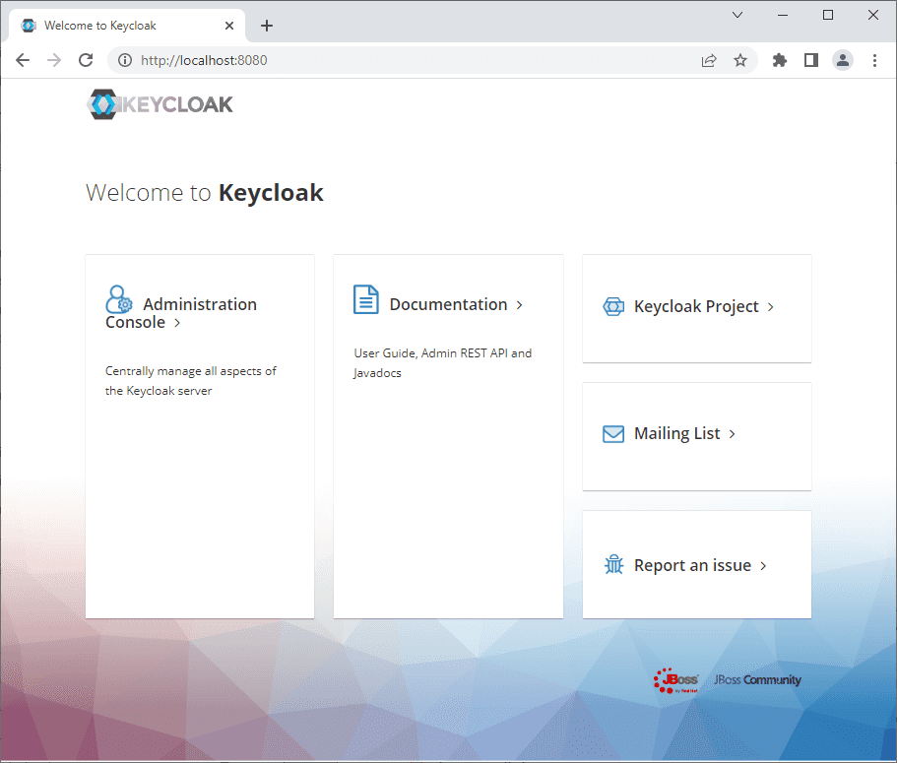
Task: Click the JBoss by Red Hat logo
Action: coord(676,680)
